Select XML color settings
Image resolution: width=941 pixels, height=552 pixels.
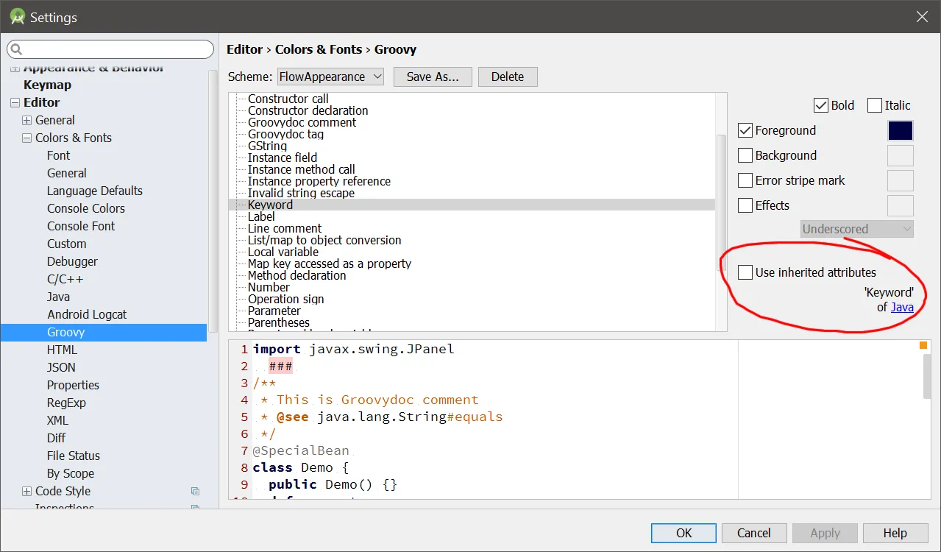click(57, 420)
